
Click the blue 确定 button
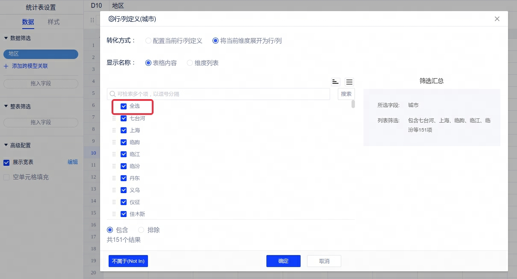click(283, 261)
